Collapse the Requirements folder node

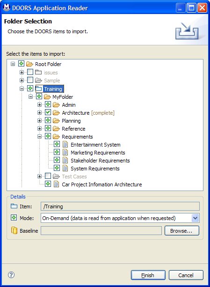39,136
